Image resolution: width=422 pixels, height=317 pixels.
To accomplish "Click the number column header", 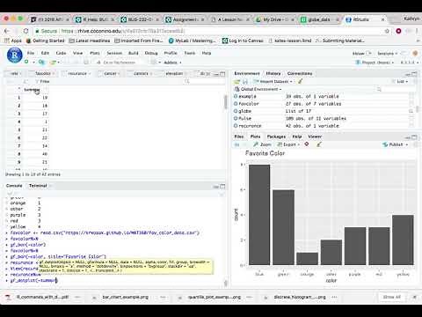I will point(32,90).
